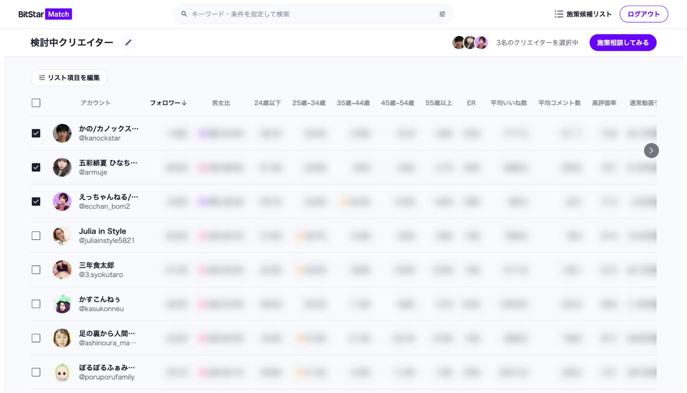Viewport: 687px width, 393px height.
Task: Click the poruporufamily avatar icon
Action: pos(62,372)
